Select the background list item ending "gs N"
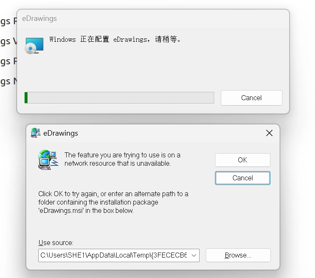 tap(8, 81)
